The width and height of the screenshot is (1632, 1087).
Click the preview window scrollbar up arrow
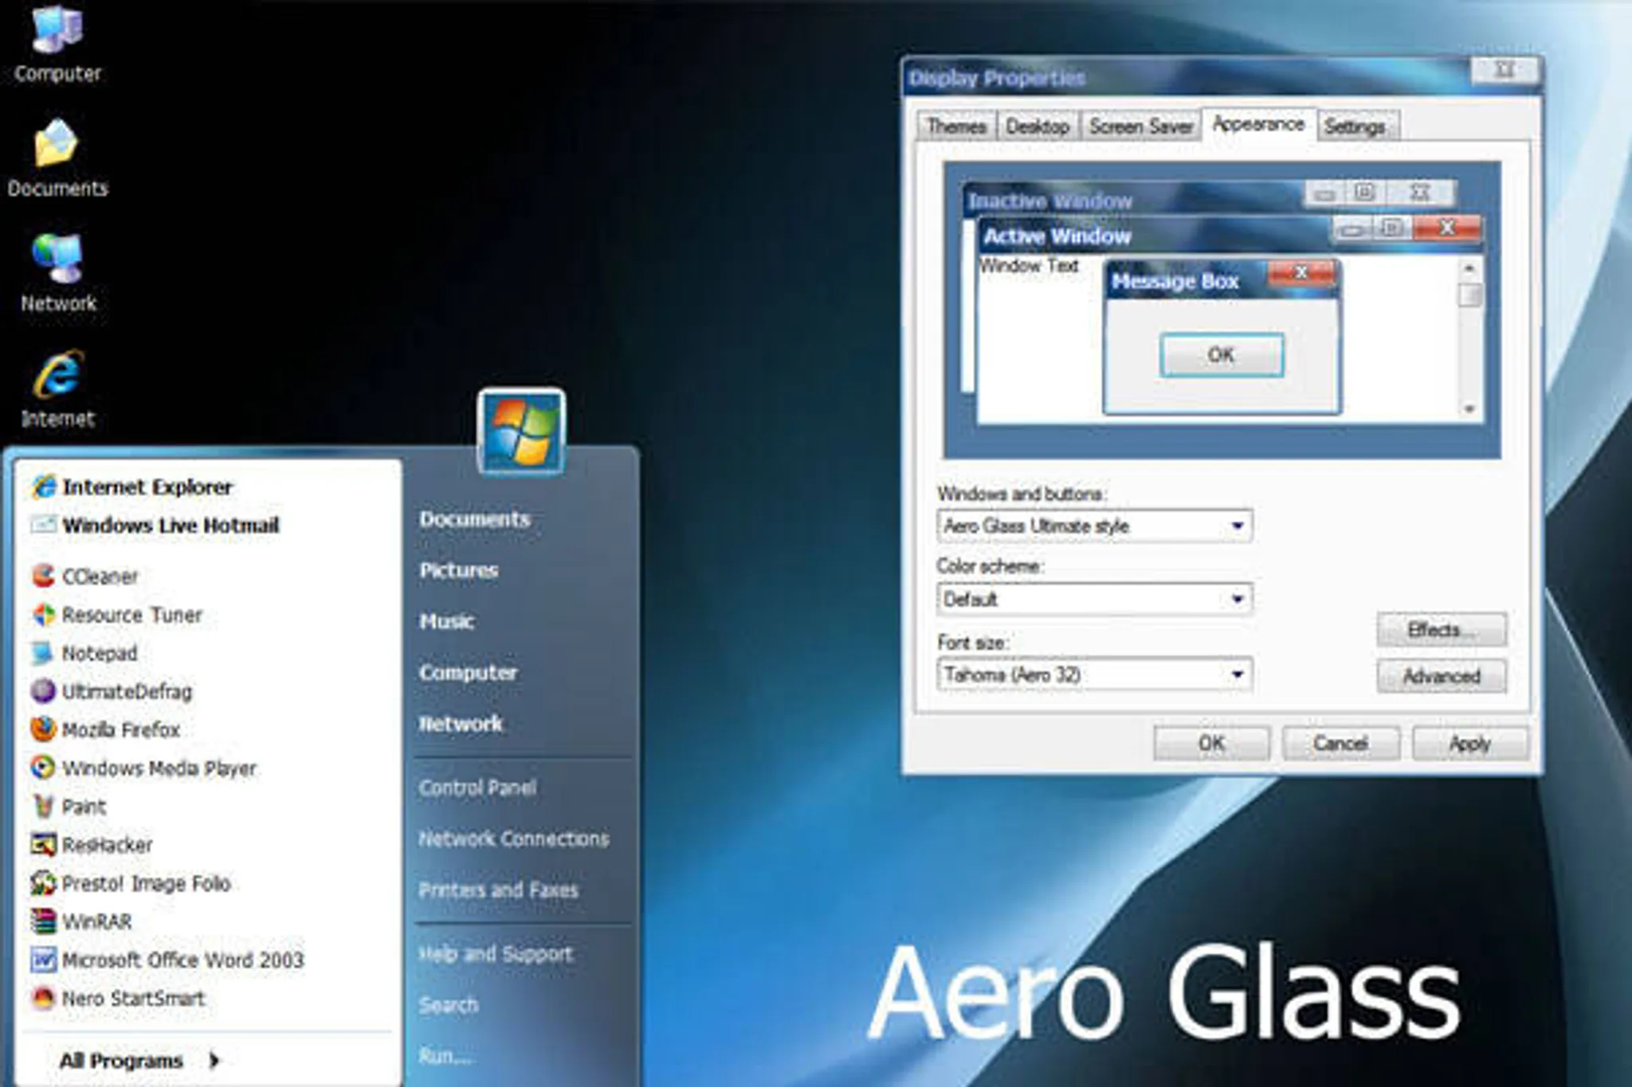1469,269
